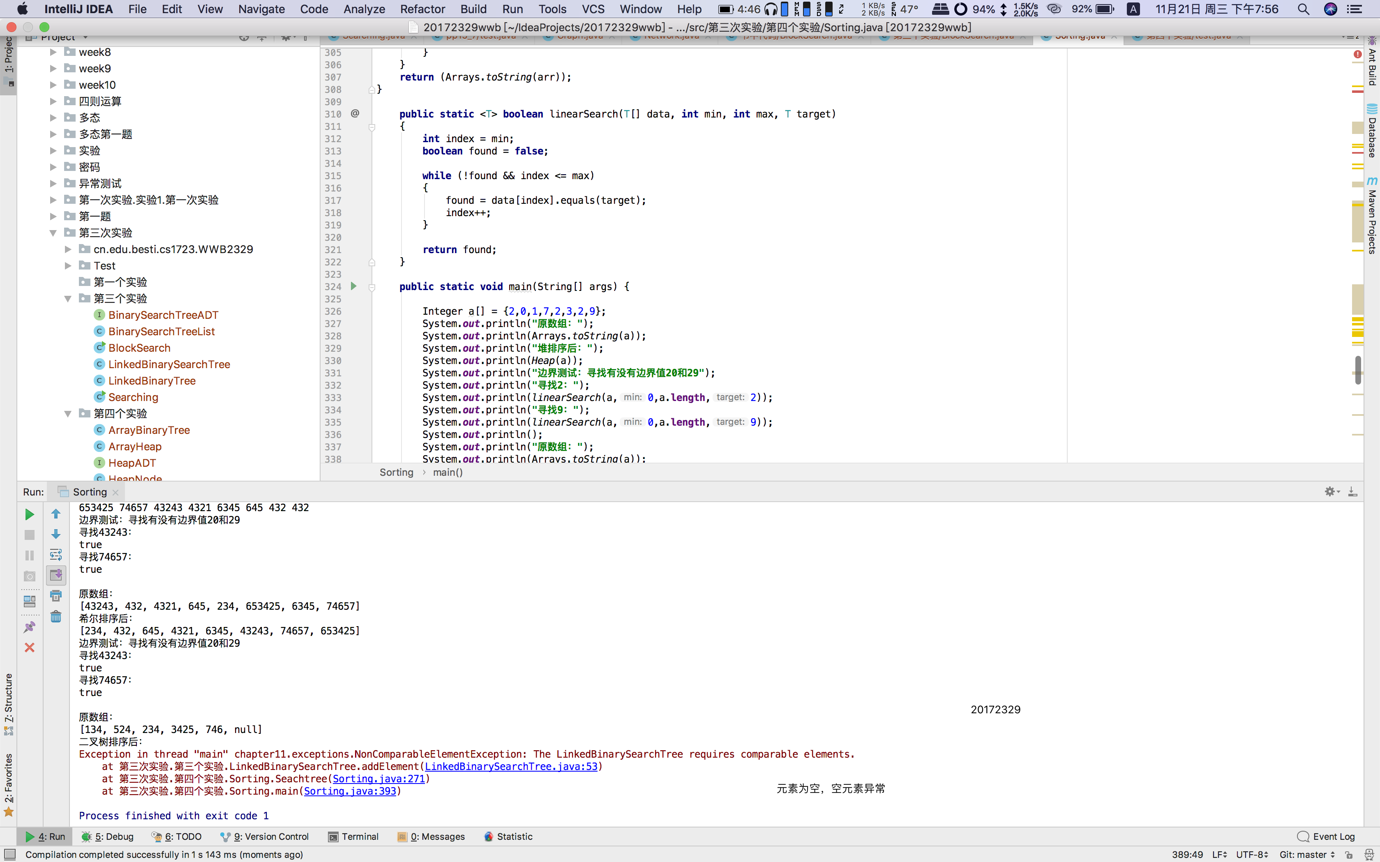
Task: Open the Analyze menu
Action: click(x=364, y=9)
